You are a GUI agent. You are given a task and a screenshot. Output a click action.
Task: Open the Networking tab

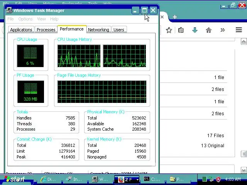(x=98, y=30)
